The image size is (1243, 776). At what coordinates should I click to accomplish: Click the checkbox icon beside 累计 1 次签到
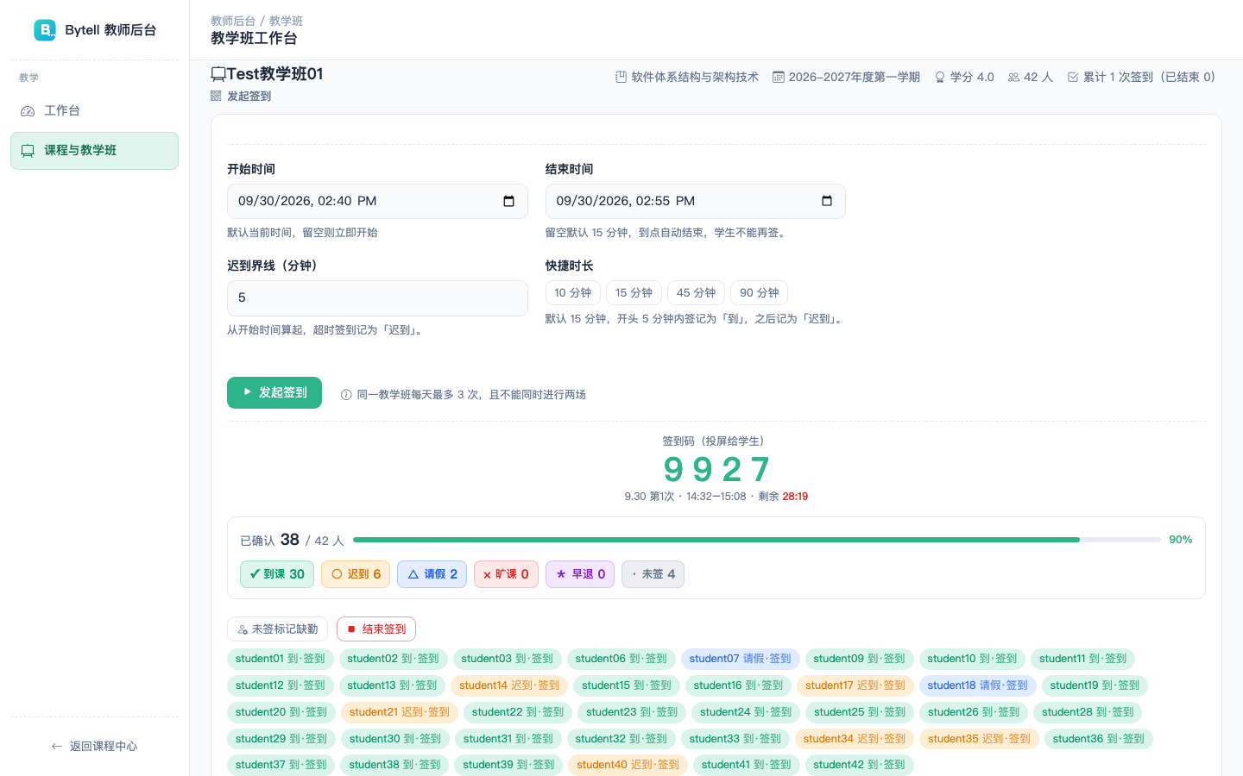click(1073, 77)
